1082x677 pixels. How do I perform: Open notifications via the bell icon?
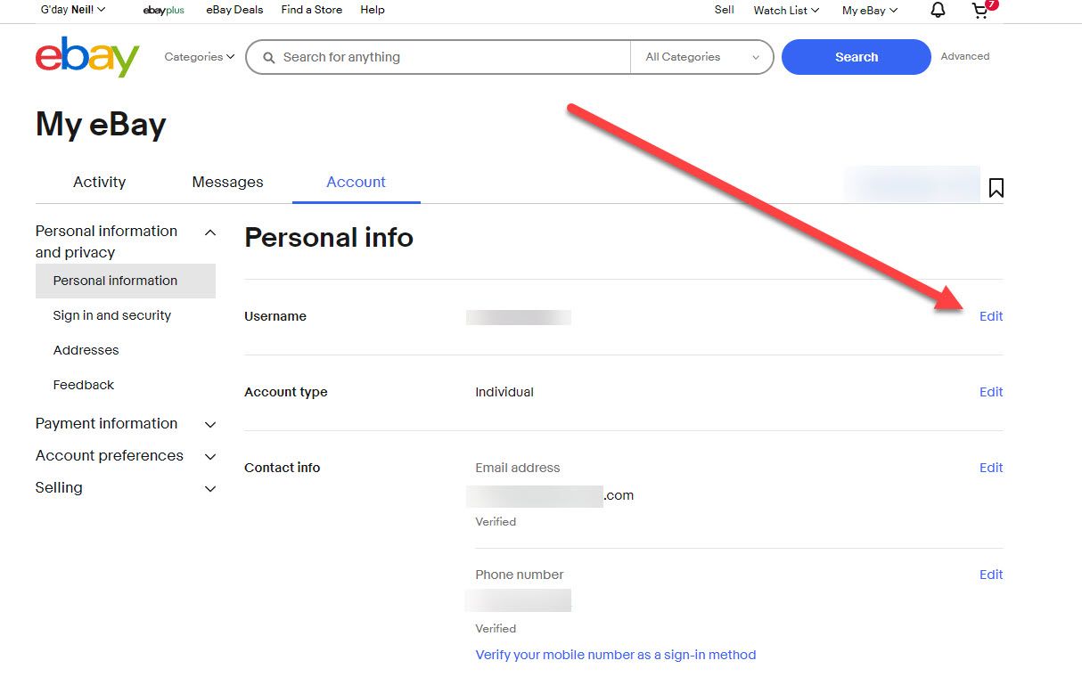coord(937,10)
